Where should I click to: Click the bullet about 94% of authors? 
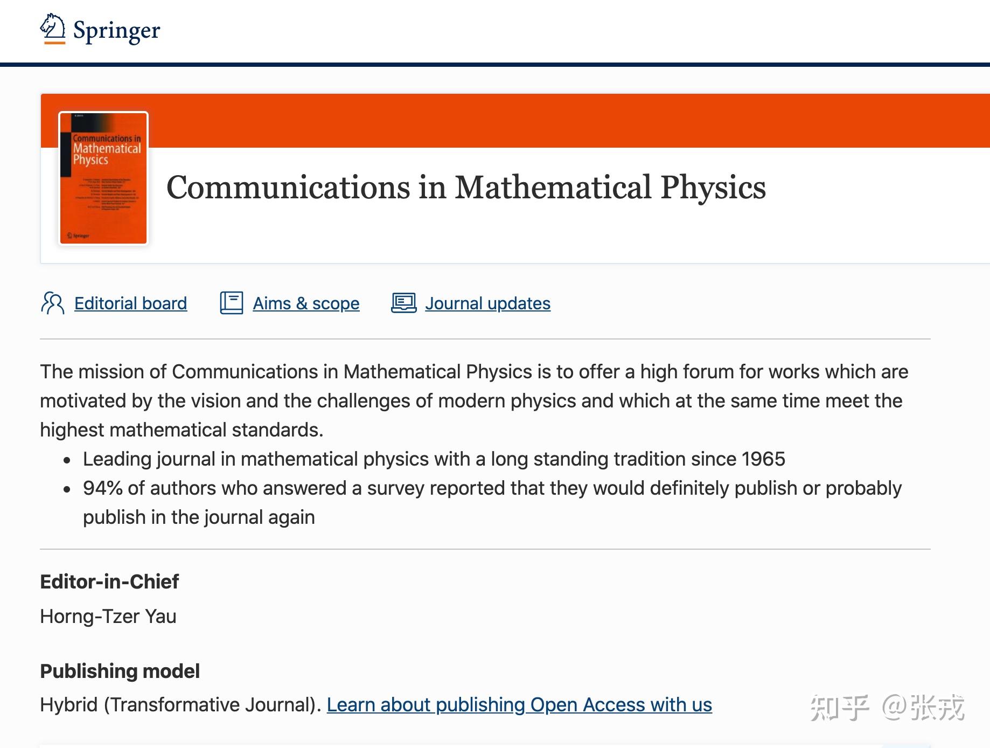492,488
